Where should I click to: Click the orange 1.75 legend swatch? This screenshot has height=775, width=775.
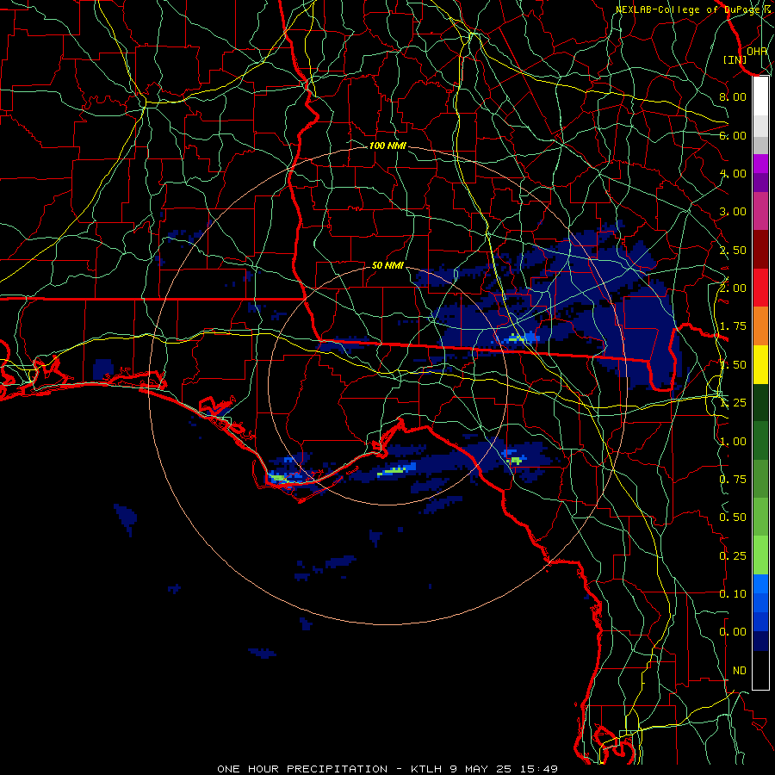pos(760,325)
